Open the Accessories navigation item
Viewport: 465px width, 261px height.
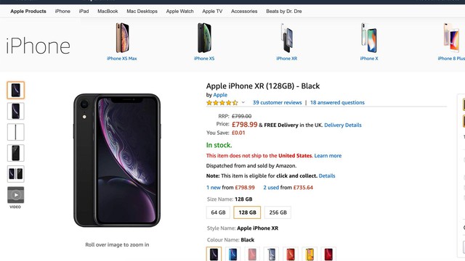click(x=244, y=12)
